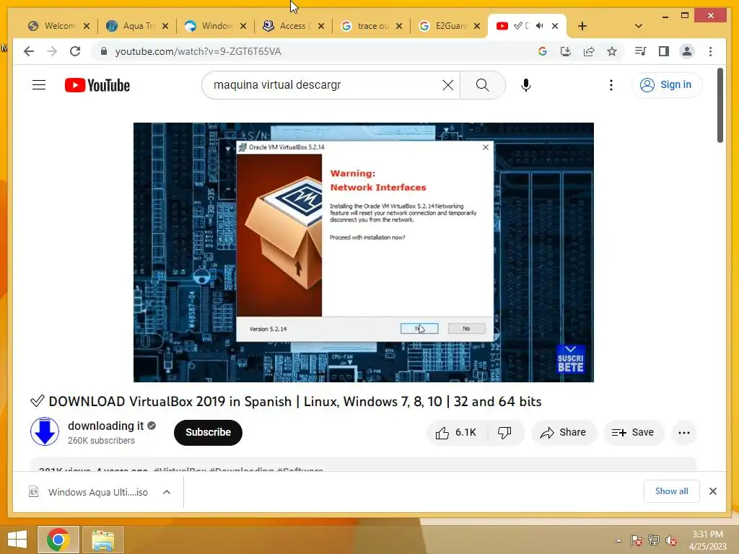
Task: Install app icon in address bar
Action: tap(566, 51)
